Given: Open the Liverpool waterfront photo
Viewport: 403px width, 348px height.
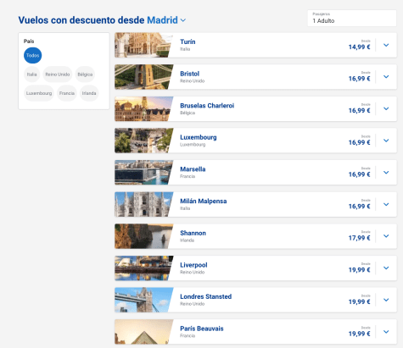Looking at the screenshot, I should click(143, 268).
